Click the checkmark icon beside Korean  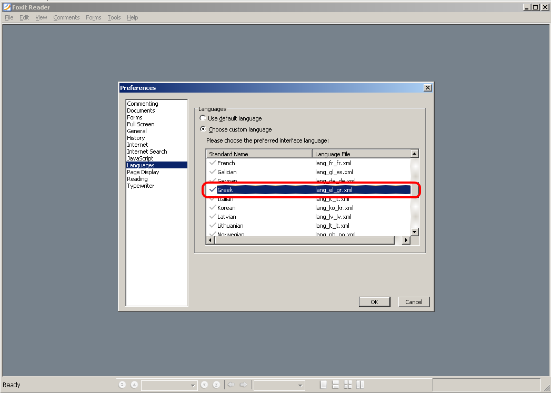pos(212,208)
